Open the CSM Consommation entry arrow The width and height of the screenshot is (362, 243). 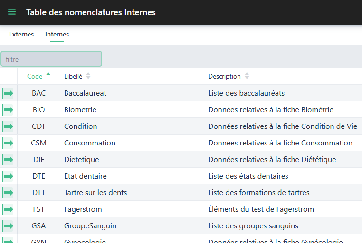coord(8,143)
